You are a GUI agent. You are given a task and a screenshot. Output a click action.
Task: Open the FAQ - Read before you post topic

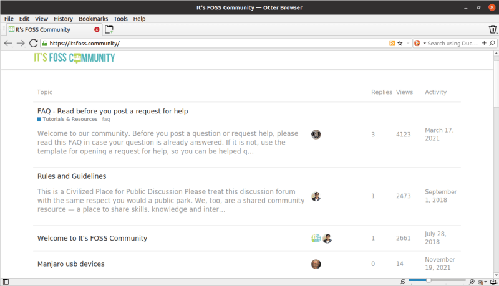click(112, 111)
